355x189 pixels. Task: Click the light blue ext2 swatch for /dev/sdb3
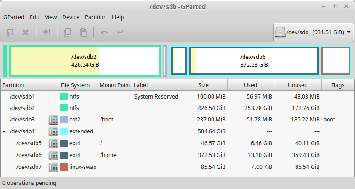pyautogui.click(x=64, y=119)
